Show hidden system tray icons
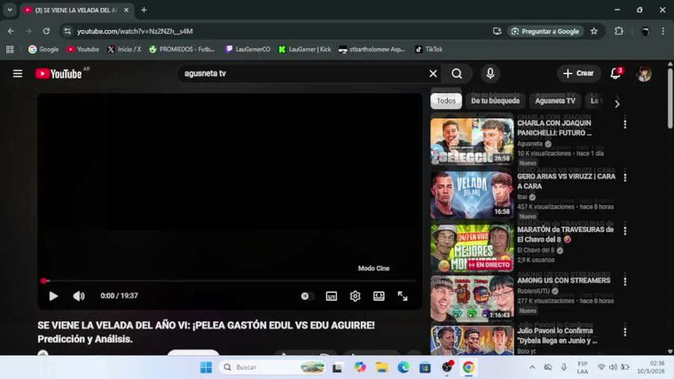The image size is (674, 379). pyautogui.click(x=532, y=367)
